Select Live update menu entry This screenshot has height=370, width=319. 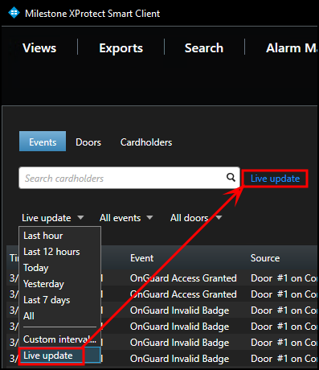click(59, 356)
